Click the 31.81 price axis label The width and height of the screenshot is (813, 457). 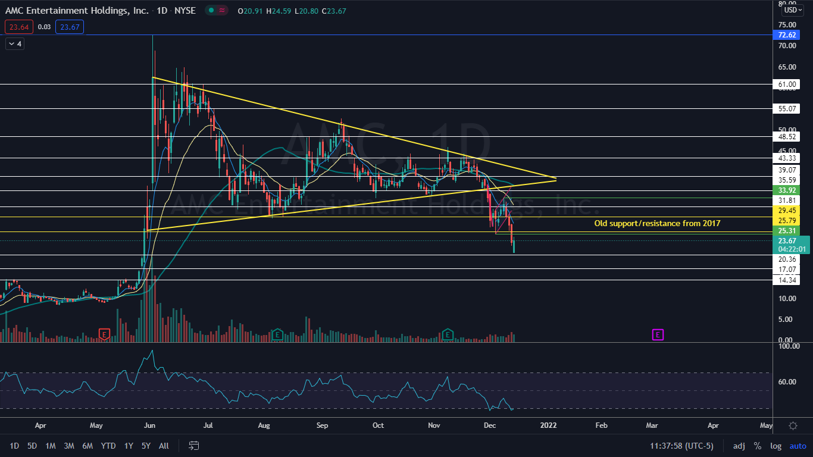tap(787, 201)
